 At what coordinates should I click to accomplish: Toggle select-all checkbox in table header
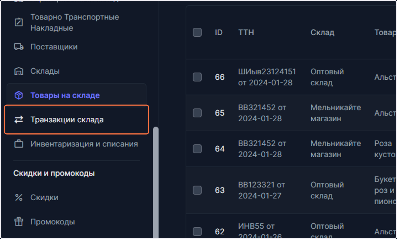point(197,32)
